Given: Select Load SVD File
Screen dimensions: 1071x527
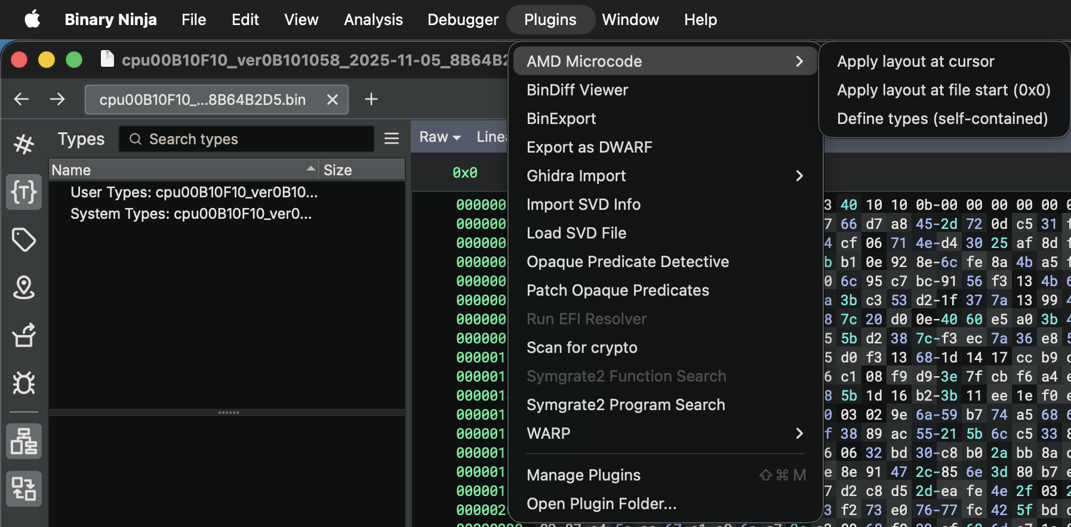Looking at the screenshot, I should [x=665, y=233].
